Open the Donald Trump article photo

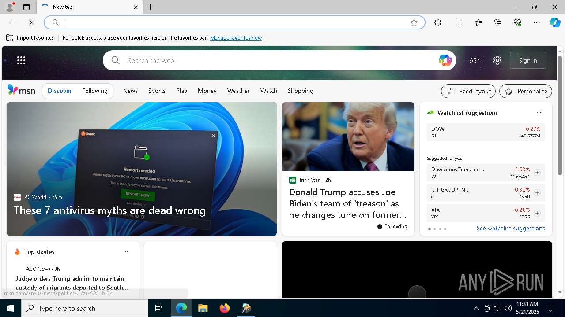(x=348, y=137)
